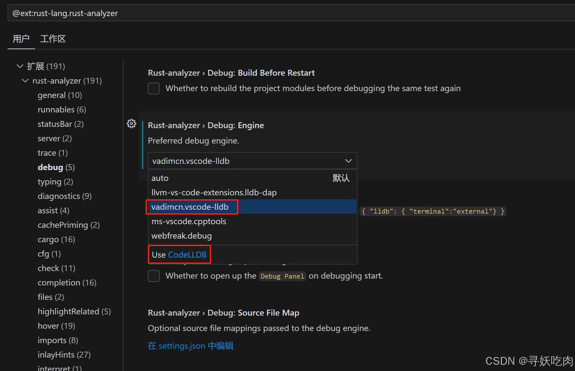This screenshot has height=371, width=575.
Task: Open completion (16) settings category
Action: (67, 283)
